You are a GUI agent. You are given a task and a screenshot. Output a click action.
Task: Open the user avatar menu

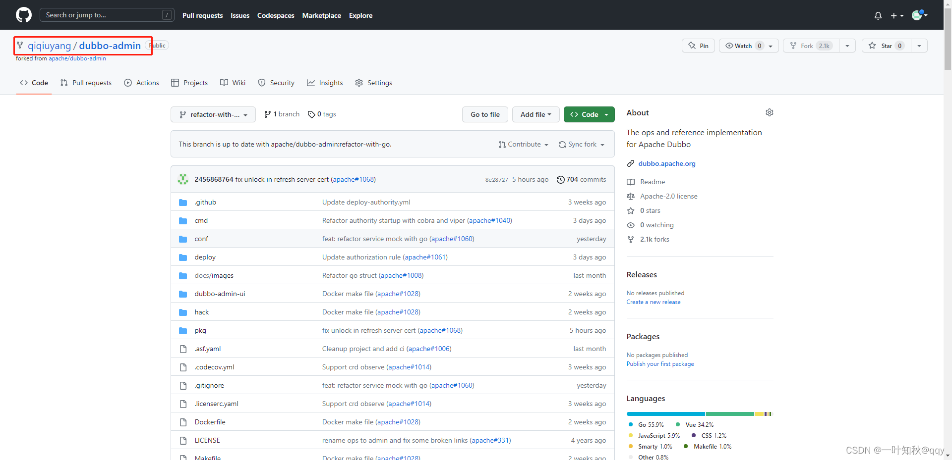pos(919,15)
